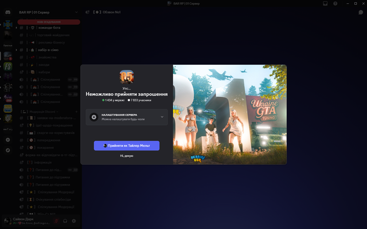Open скарги-на-користувачів channel
This screenshot has height=229, width=367.
tap(48, 133)
